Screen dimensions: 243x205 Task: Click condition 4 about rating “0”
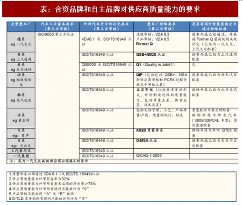click(49, 189)
